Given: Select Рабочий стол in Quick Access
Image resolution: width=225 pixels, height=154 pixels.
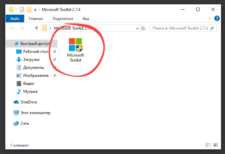Looking at the screenshot, I should 36,52.
